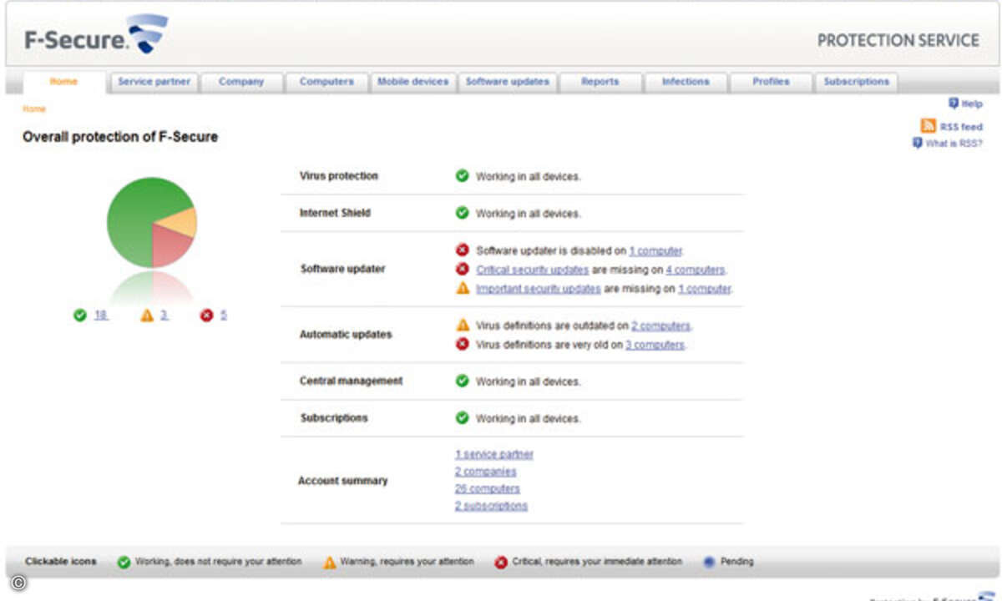Viewport: 1002px width, 601px height.
Task: Open the Important security updates link
Action: (538, 289)
